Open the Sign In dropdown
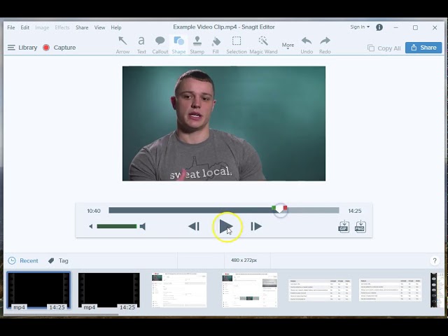 [x=360, y=27]
